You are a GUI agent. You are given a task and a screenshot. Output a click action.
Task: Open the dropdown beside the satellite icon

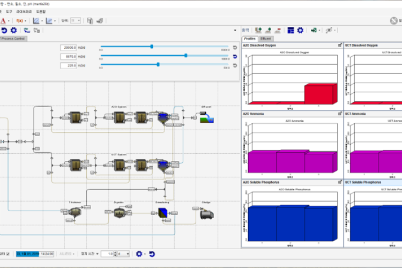point(334,30)
